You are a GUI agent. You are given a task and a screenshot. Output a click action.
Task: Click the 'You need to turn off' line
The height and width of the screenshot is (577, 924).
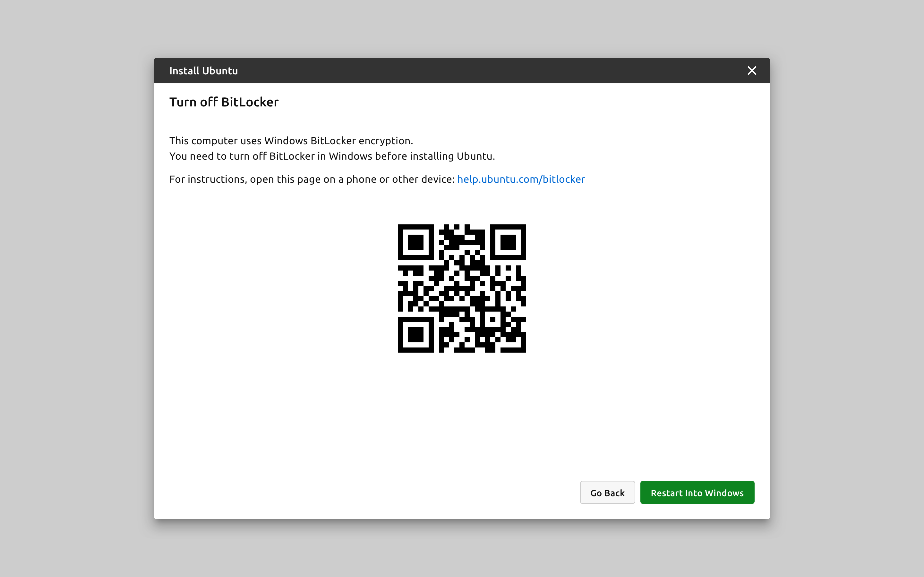(332, 156)
